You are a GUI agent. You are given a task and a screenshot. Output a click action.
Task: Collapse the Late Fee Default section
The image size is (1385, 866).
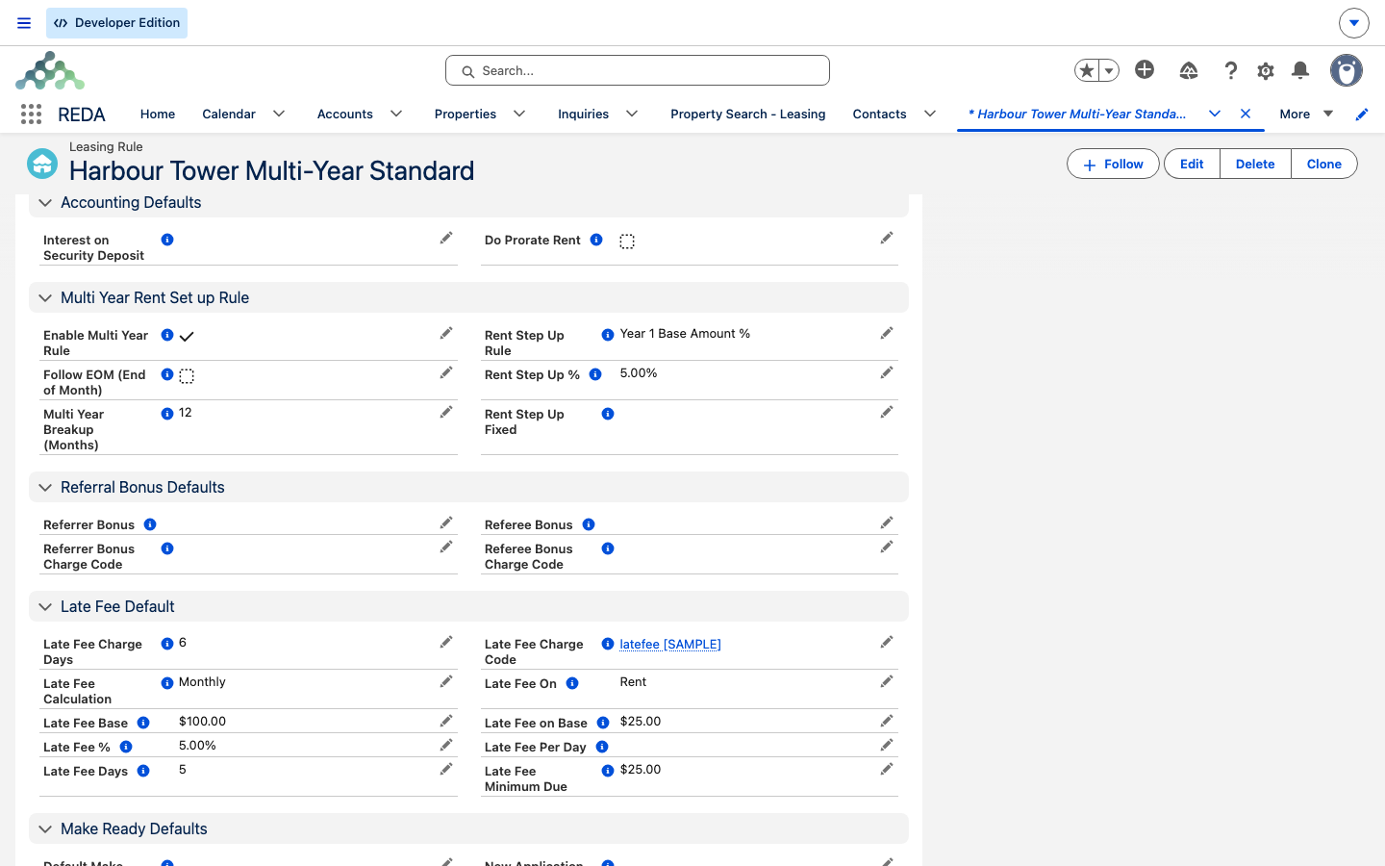(44, 607)
